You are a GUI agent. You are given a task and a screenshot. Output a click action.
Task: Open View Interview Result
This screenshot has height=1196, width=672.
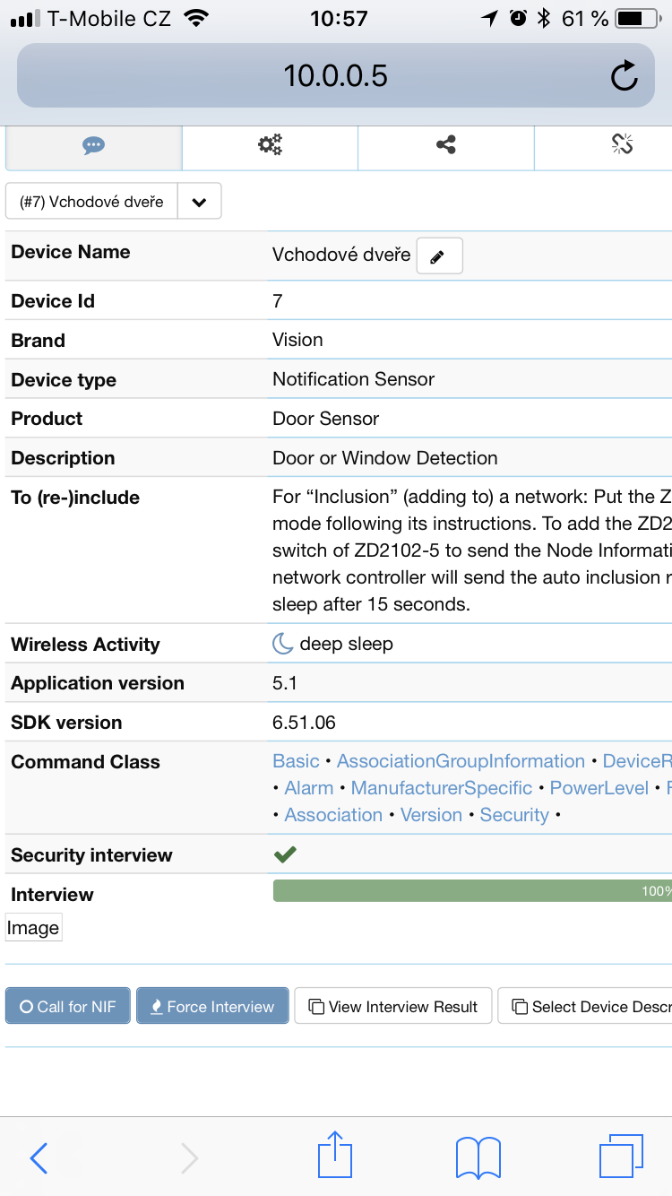[393, 1007]
